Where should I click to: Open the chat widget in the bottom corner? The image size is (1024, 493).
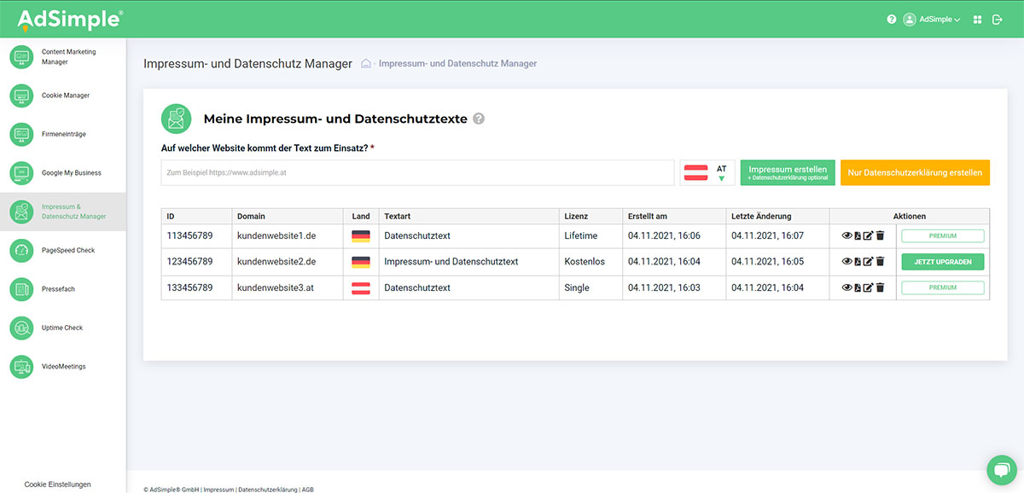[x=1001, y=470]
